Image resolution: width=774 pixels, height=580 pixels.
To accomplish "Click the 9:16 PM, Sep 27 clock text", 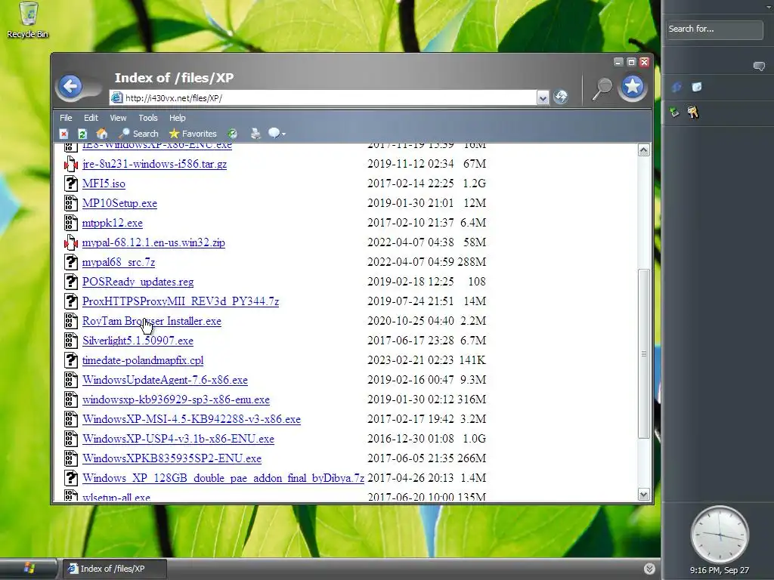I will pyautogui.click(x=720, y=570).
